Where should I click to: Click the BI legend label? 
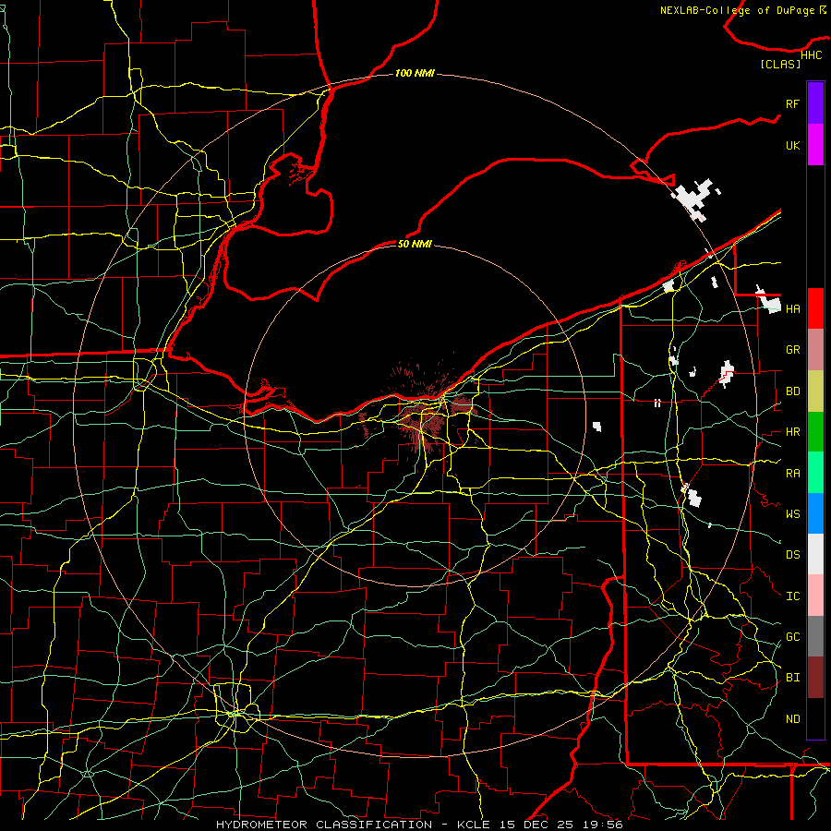(x=792, y=678)
